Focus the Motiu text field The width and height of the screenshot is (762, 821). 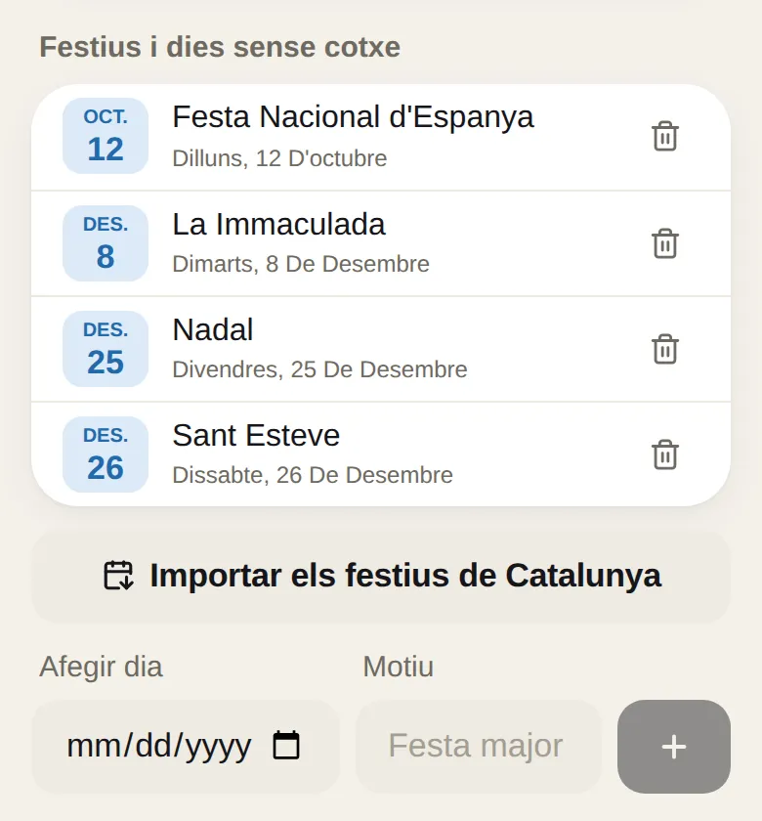(x=479, y=747)
